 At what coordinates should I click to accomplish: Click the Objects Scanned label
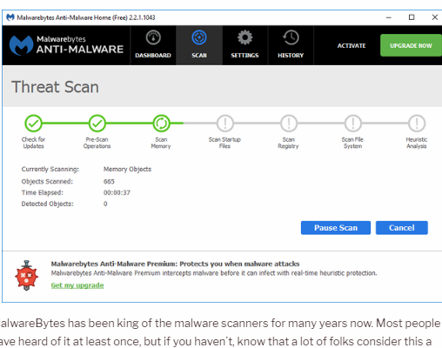coord(47,182)
